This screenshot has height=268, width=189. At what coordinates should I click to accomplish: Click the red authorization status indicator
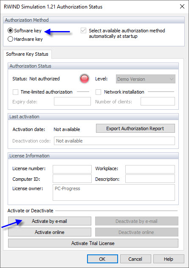coord(84,79)
